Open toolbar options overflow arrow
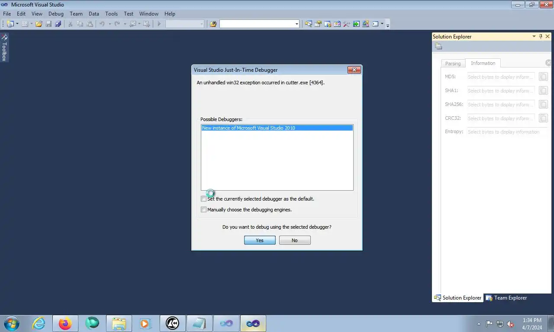 tap(388, 25)
